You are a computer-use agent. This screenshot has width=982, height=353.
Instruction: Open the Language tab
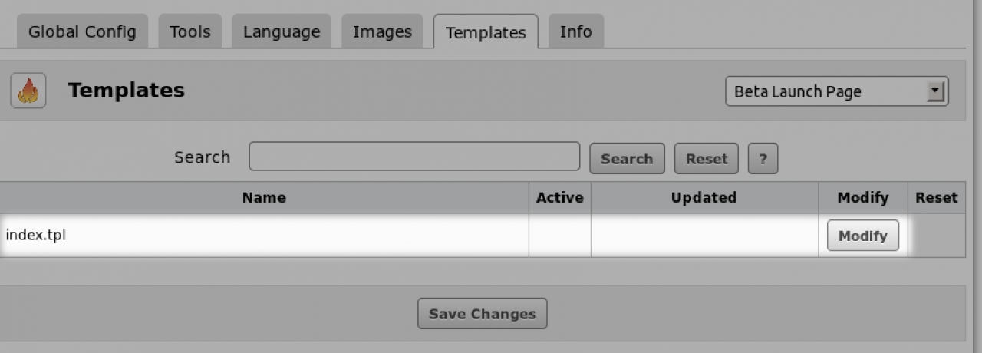pos(282,32)
